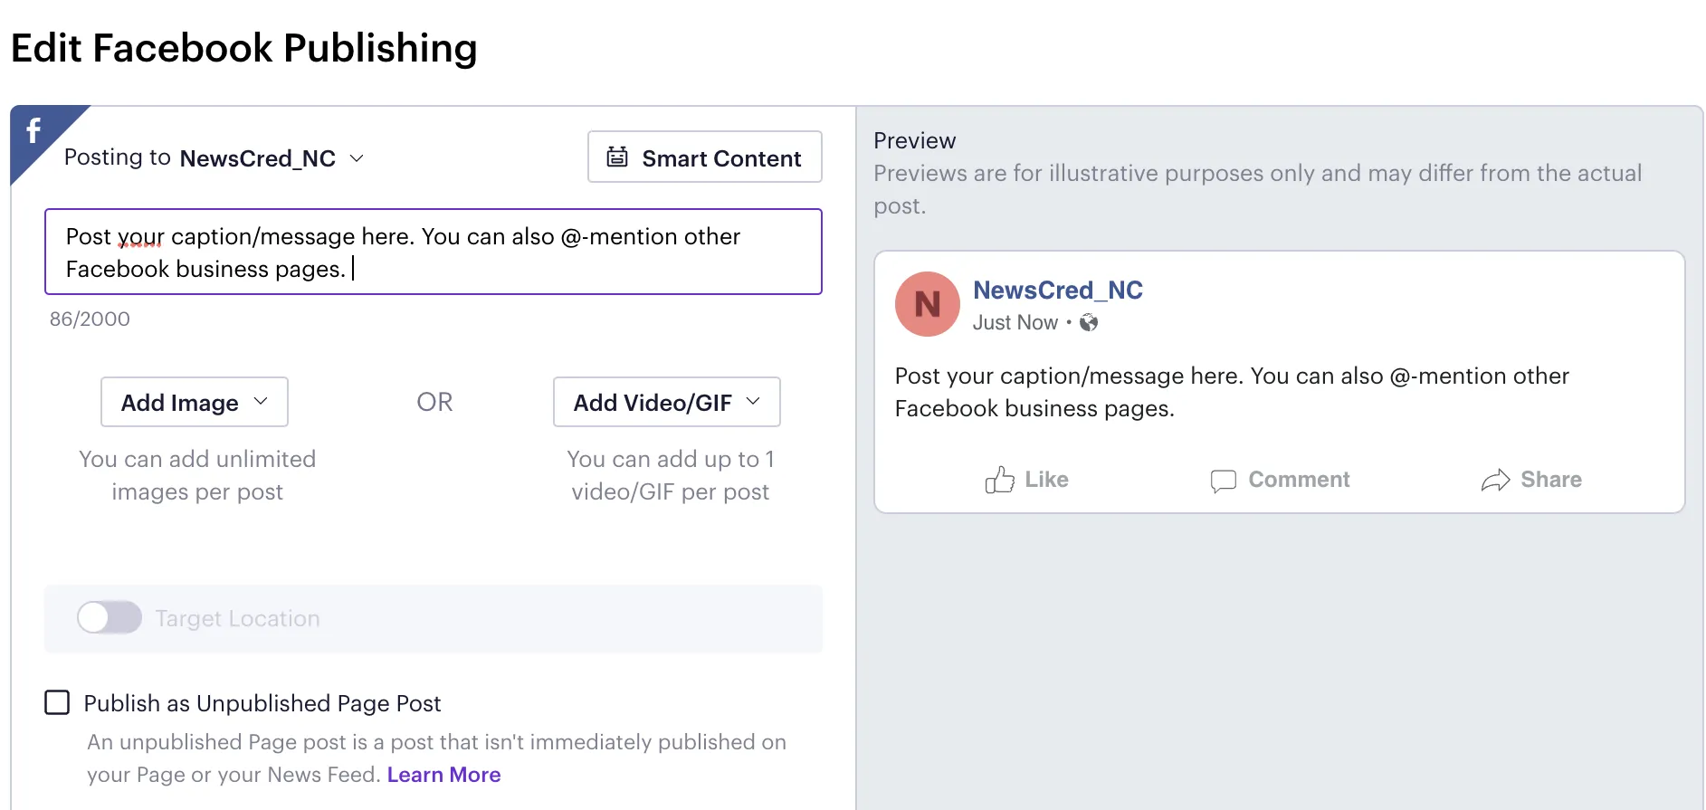Click the 'Just Now' timestamp
1706x810 pixels.
point(1015,322)
